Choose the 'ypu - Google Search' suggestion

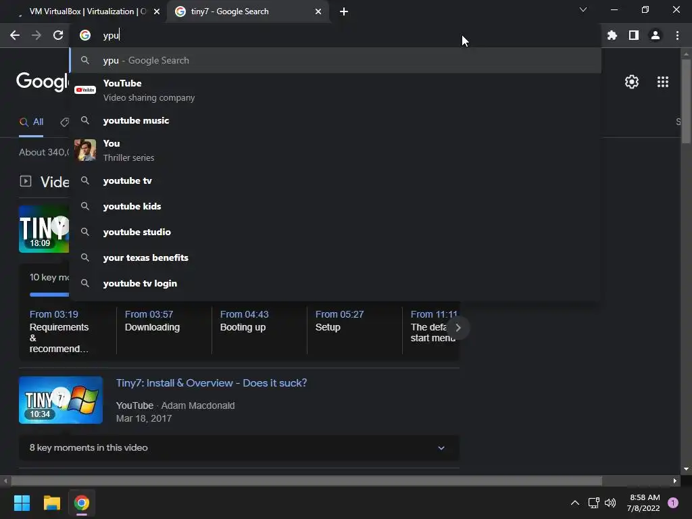coord(335,60)
